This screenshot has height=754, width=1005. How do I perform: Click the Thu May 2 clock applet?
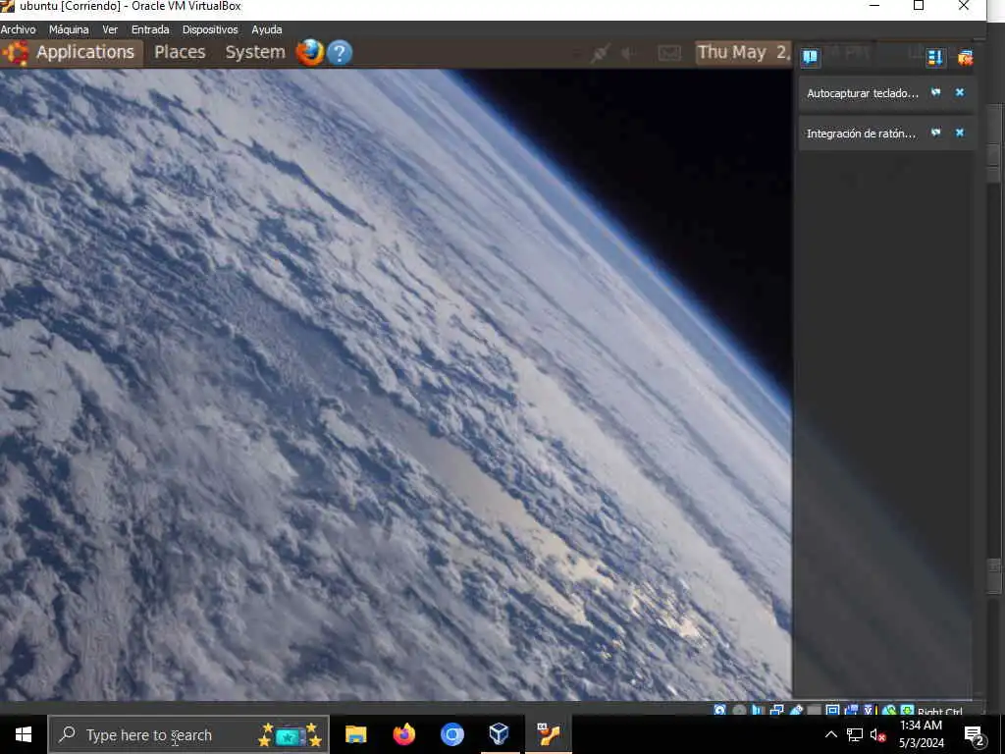[x=744, y=53]
